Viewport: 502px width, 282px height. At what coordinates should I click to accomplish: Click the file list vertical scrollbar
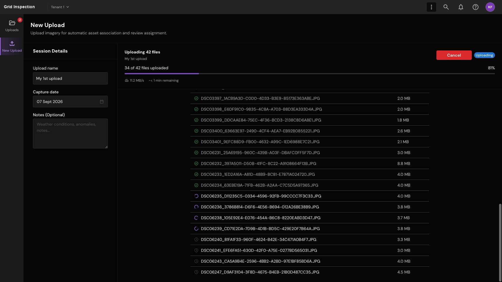[x=500, y=242]
